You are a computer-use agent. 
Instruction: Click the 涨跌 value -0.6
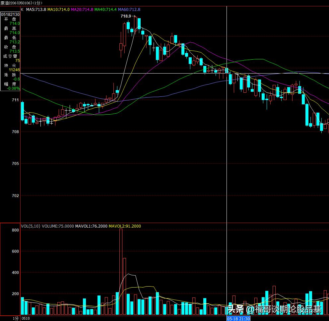pyautogui.click(x=16, y=79)
